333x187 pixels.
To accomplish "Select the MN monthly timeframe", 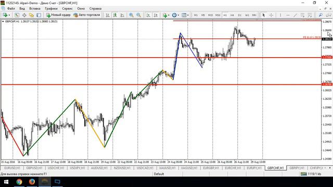I will click(254, 15).
